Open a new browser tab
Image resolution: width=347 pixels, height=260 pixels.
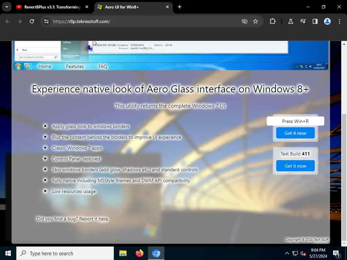180,7
